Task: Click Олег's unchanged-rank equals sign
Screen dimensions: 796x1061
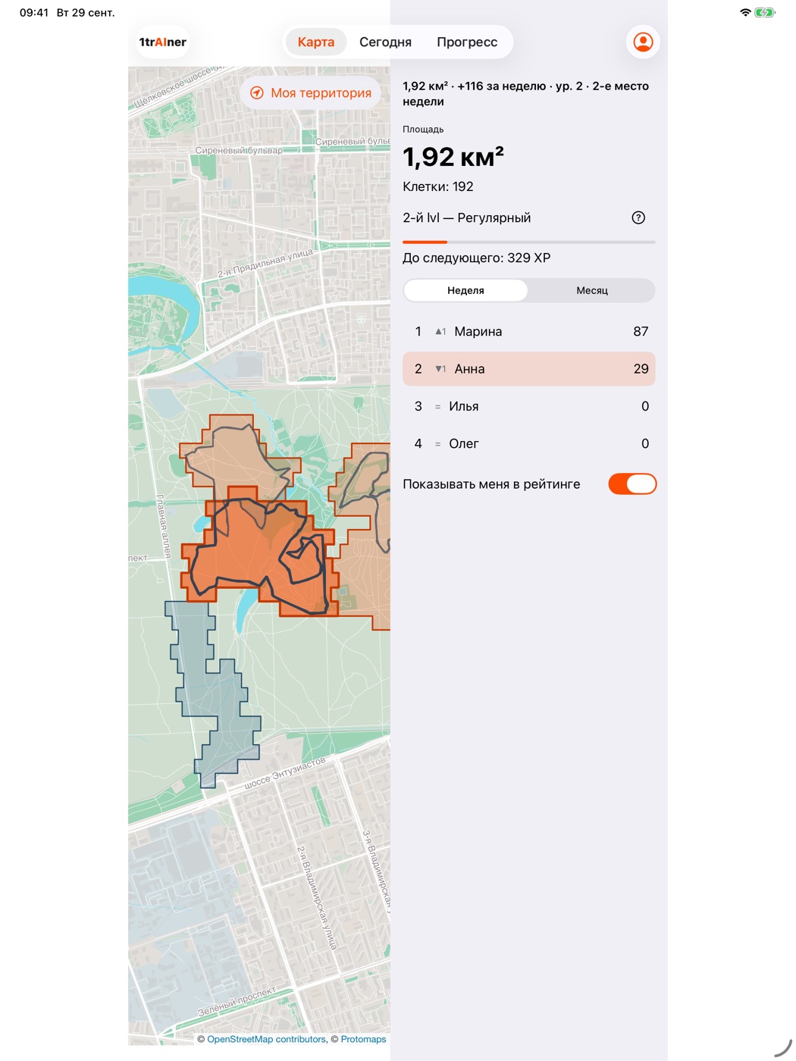Action: (x=437, y=444)
